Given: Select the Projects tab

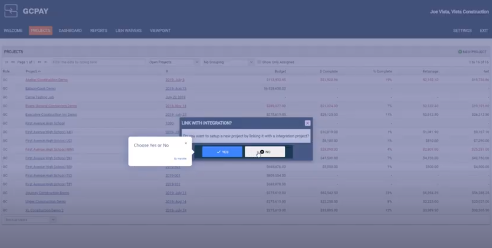Looking at the screenshot, I should (41, 31).
